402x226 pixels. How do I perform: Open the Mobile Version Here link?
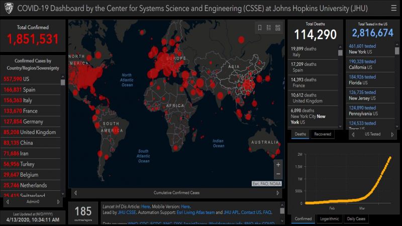(x=185, y=206)
